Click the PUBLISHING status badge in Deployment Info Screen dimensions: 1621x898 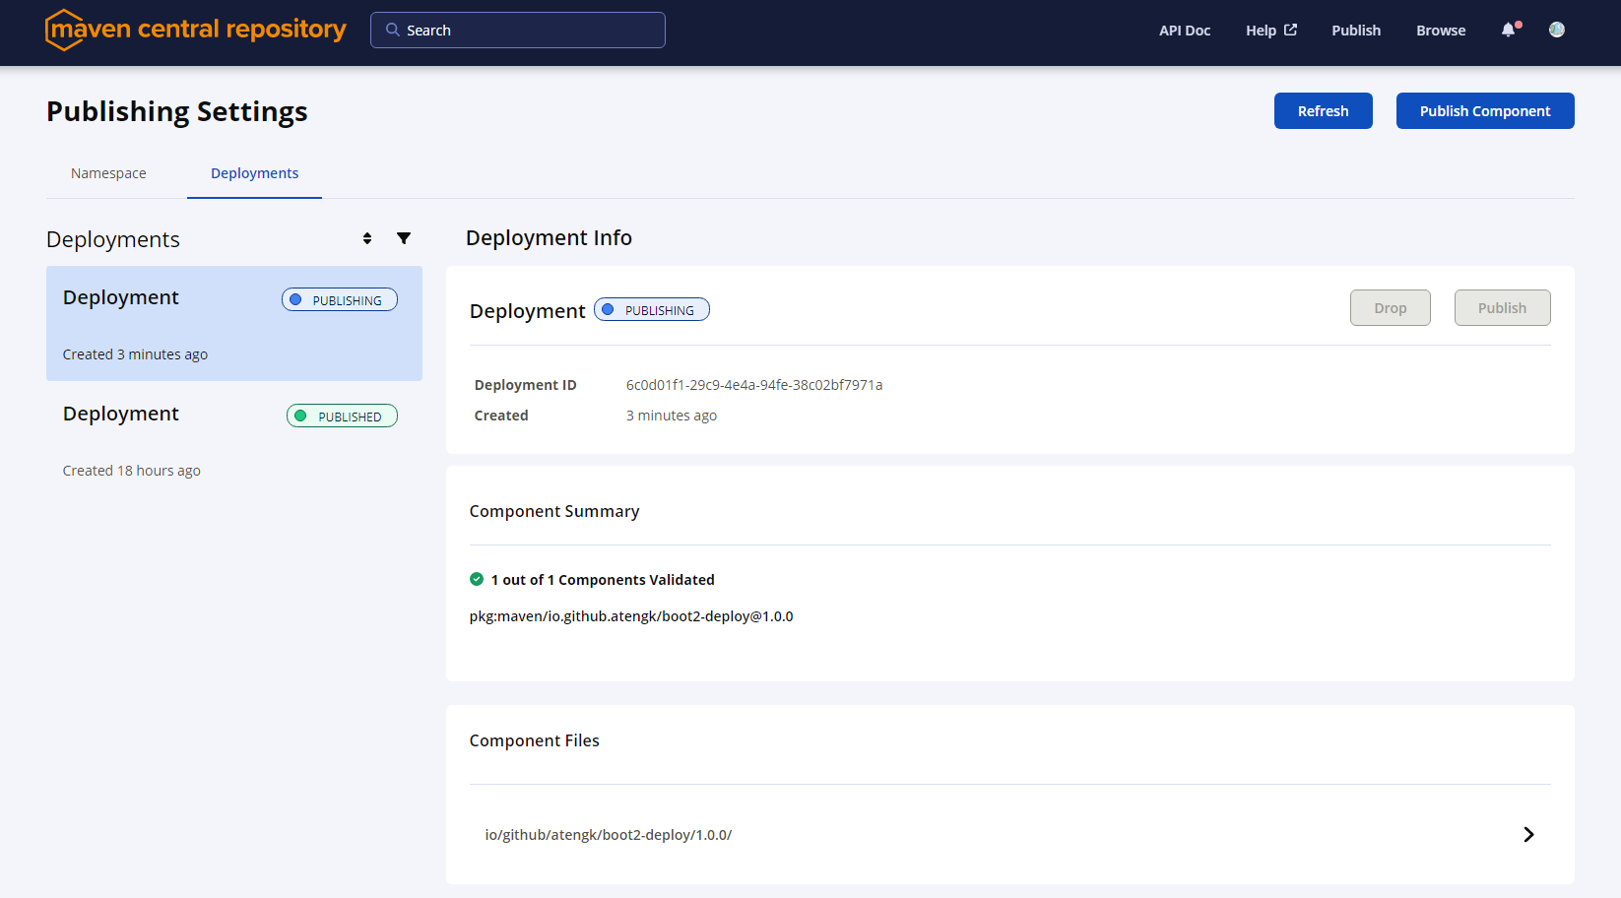point(651,310)
